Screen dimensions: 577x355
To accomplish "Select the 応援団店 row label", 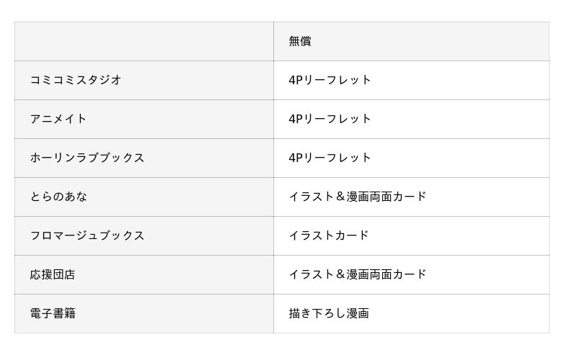I will point(53,274).
